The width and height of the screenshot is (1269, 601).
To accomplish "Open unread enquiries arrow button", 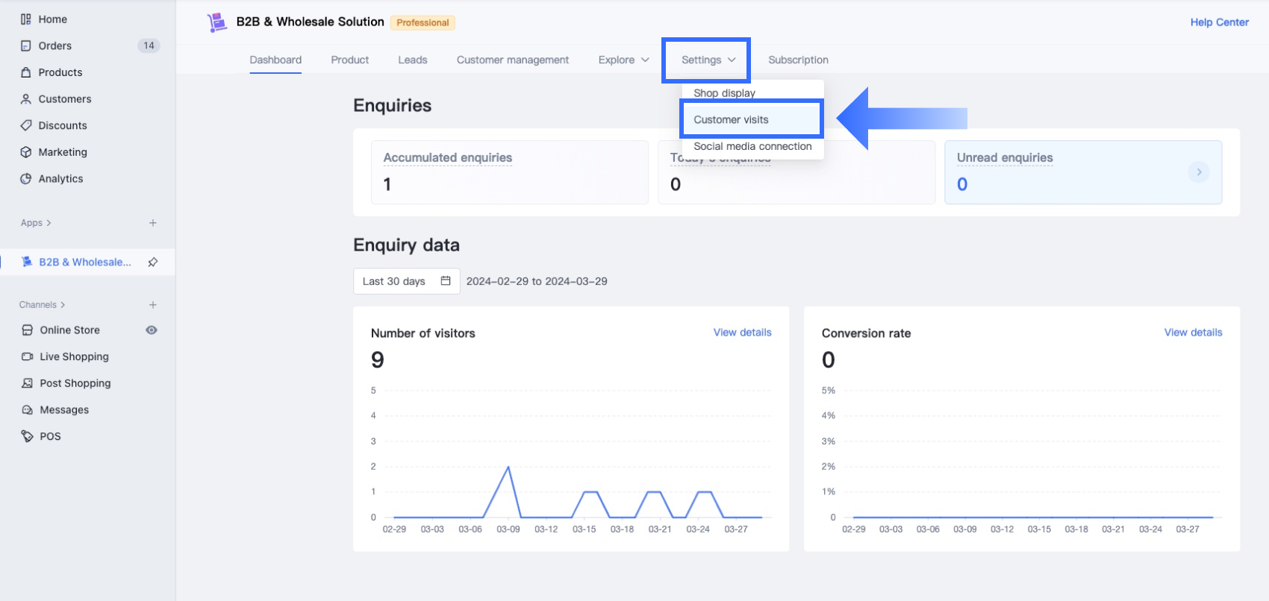I will (1199, 172).
